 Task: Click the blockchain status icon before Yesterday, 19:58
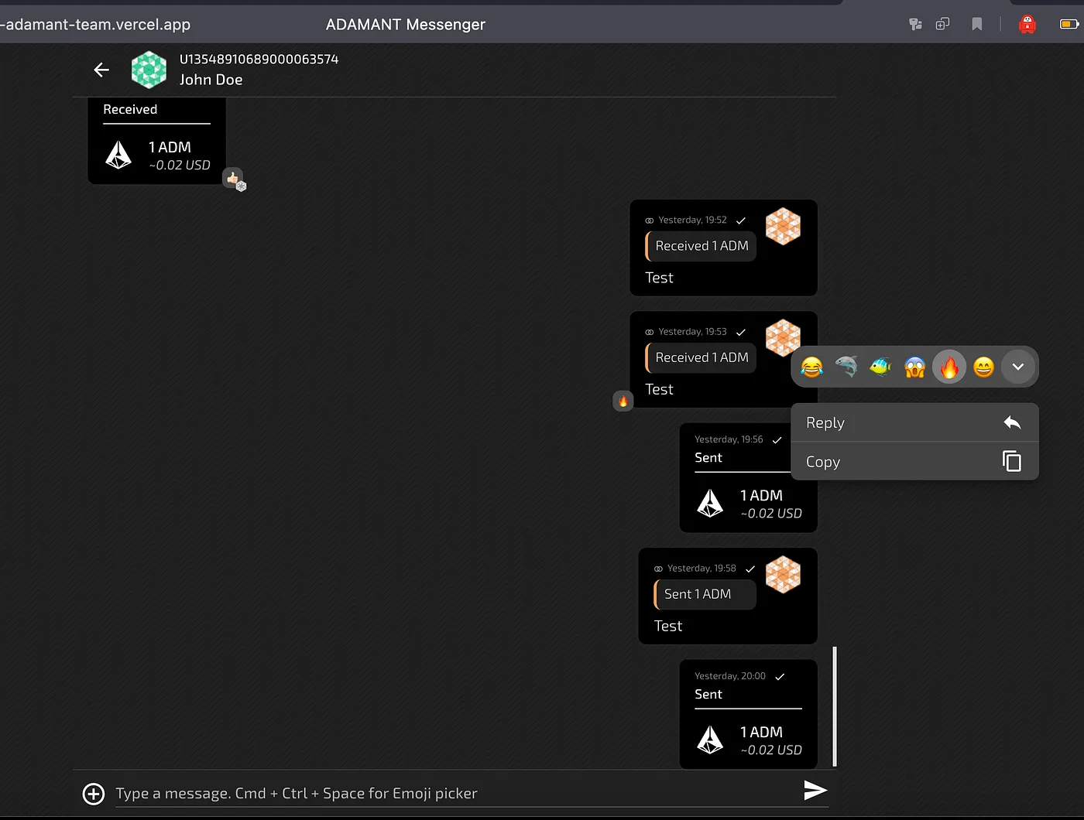click(658, 569)
